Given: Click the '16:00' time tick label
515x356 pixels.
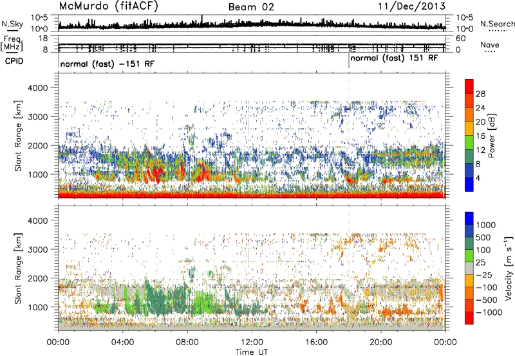Looking at the screenshot, I should click(x=316, y=343).
